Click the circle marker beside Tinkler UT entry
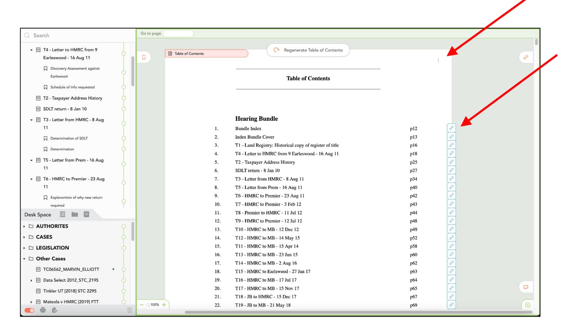Image resolution: width=570 pixels, height=333 pixels. [x=123, y=291]
